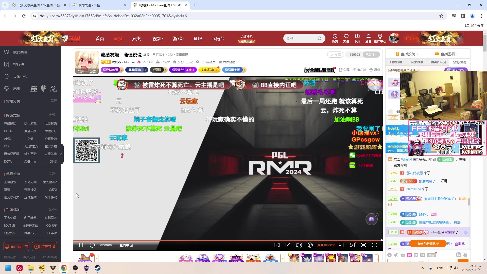
Task: Open the emoji smiley in chat toolbar
Action: click(390, 255)
